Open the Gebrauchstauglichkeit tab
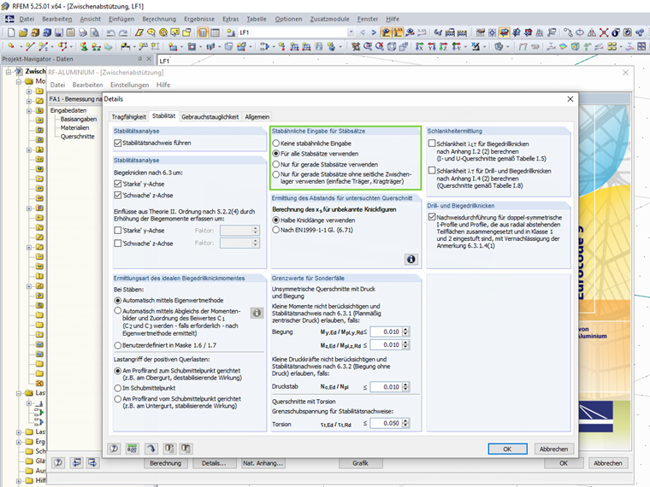650x487 pixels. (210, 117)
